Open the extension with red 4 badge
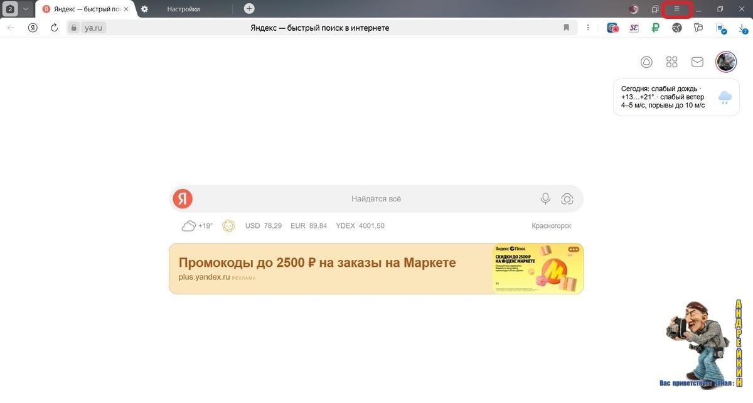 tap(613, 28)
